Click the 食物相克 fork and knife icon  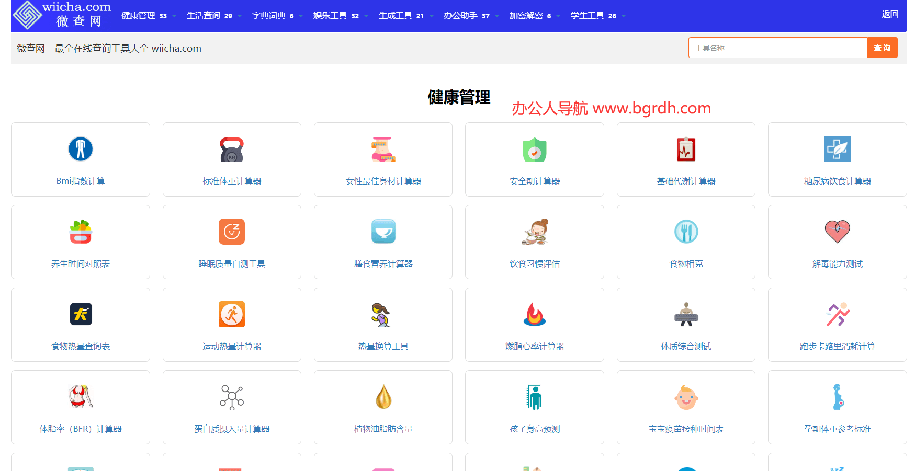(x=686, y=232)
